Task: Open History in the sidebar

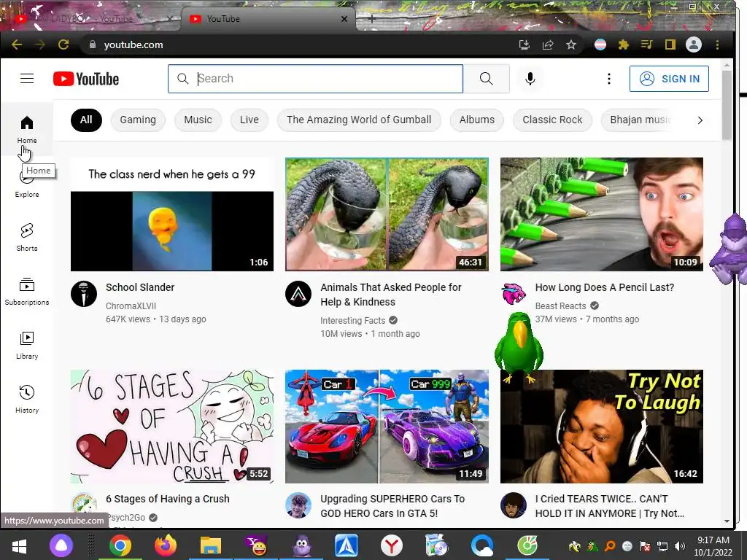Action: (x=27, y=399)
